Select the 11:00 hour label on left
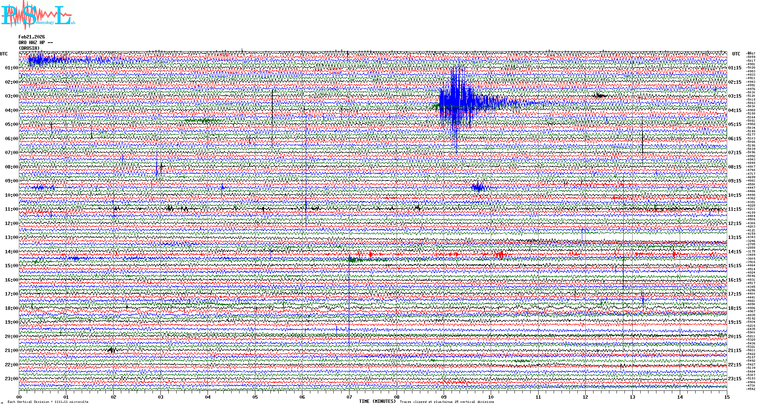Image resolution: width=757 pixels, height=407 pixels. [11, 209]
